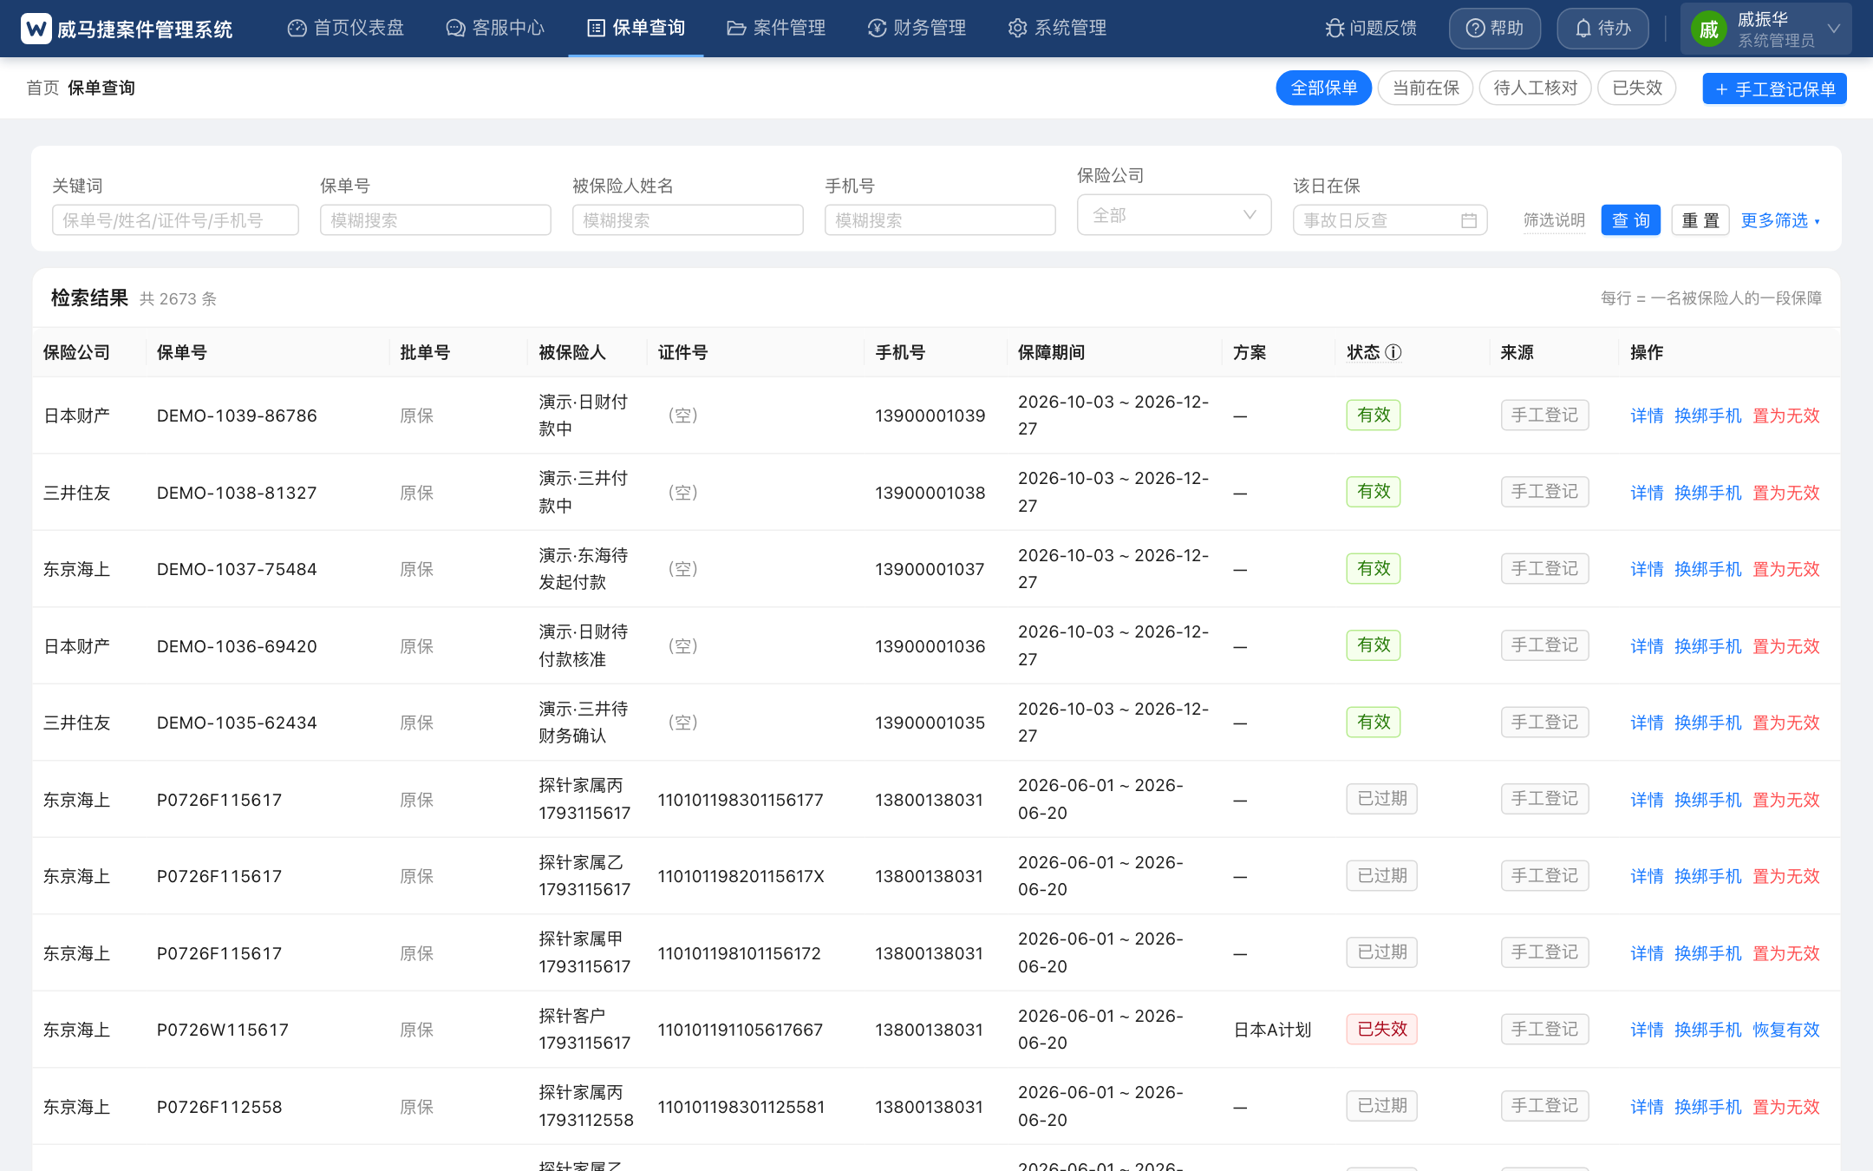The image size is (1873, 1171).
Task: Focus the 保单号 fuzzy search field
Action: point(435,220)
